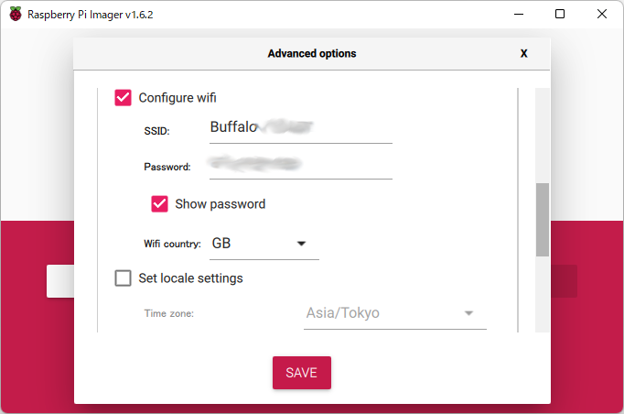This screenshot has width=624, height=414.
Task: Click the Password label under Configure wifi
Action: [167, 167]
